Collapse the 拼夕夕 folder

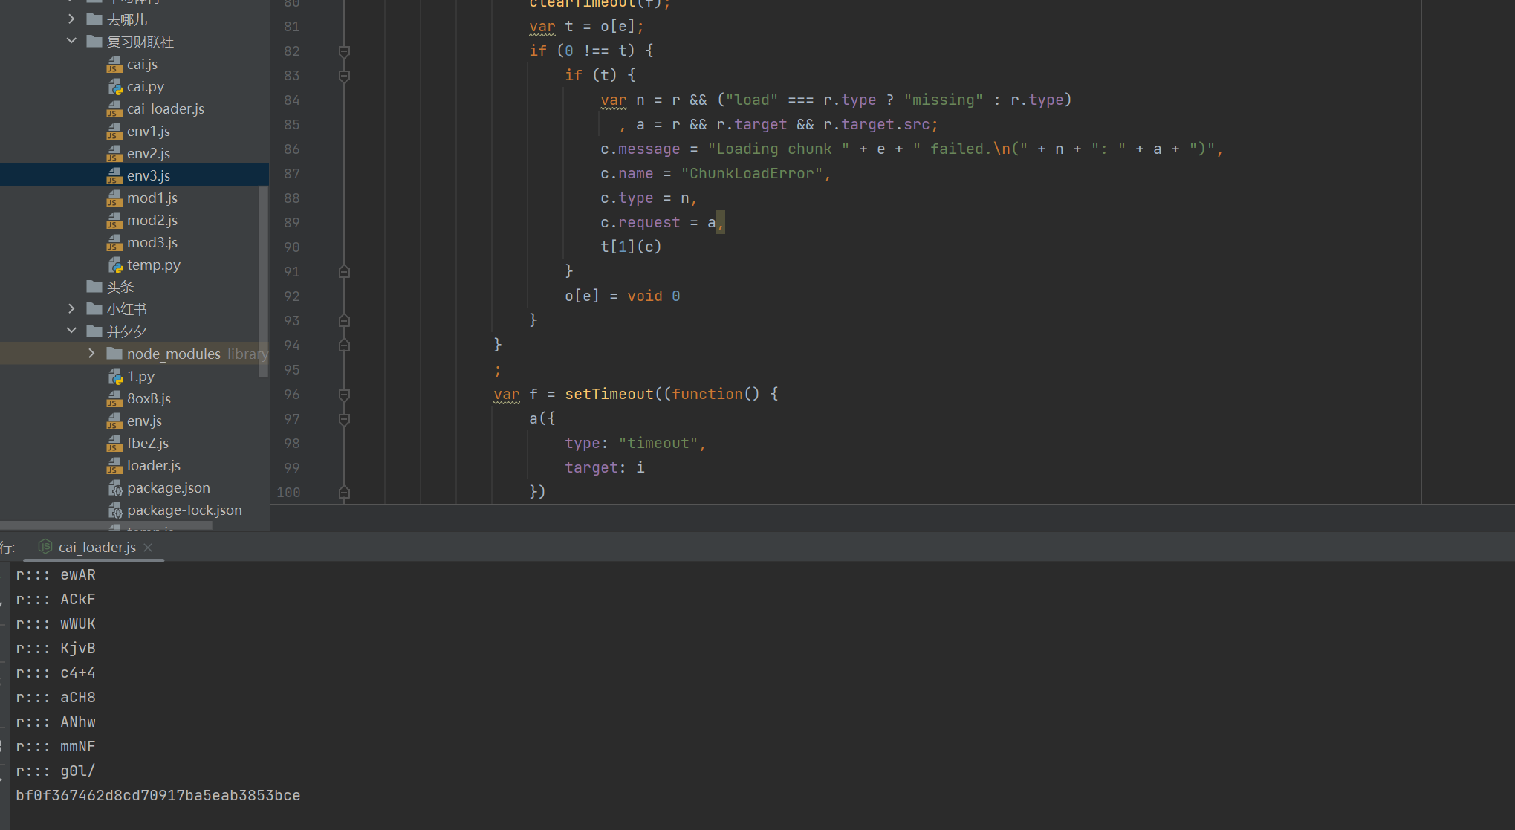tap(71, 331)
